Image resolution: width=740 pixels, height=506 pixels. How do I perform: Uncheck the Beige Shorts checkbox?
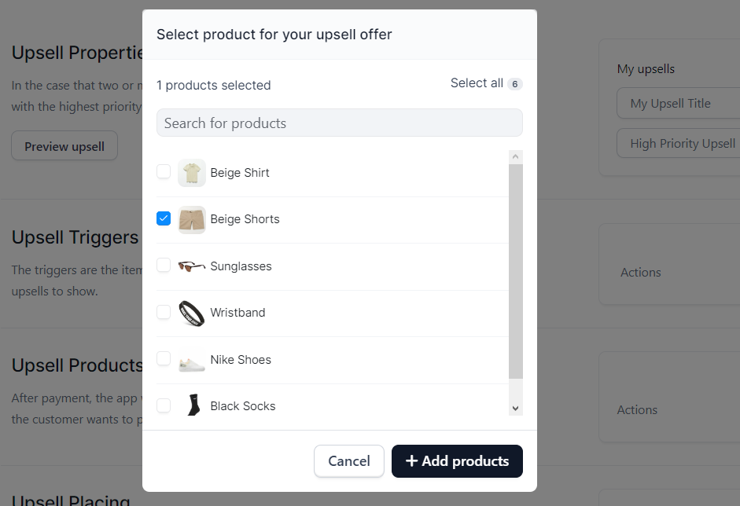coord(164,218)
